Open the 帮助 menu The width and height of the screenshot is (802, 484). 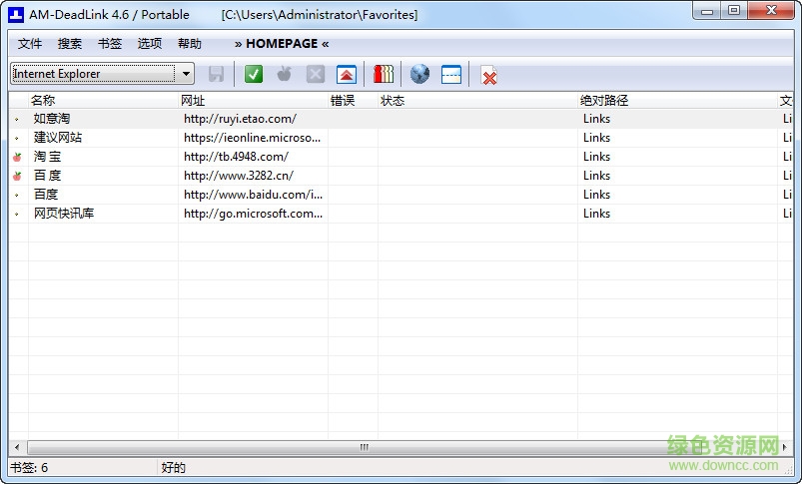[x=189, y=44]
